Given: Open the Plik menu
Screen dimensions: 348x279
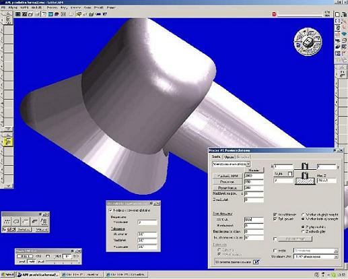Looking at the screenshot, I should coord(3,7).
